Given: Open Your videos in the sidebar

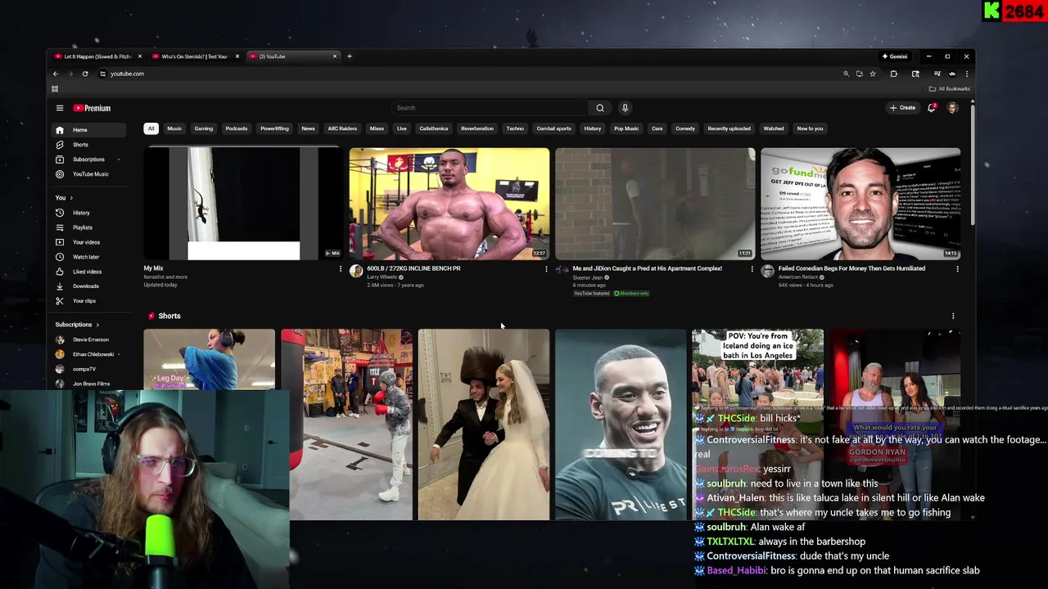Looking at the screenshot, I should pos(90,242).
